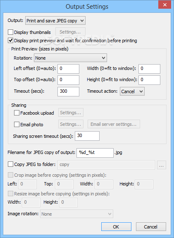Click the Width fit to window field
This screenshot has width=174, height=238.
coord(149,69)
